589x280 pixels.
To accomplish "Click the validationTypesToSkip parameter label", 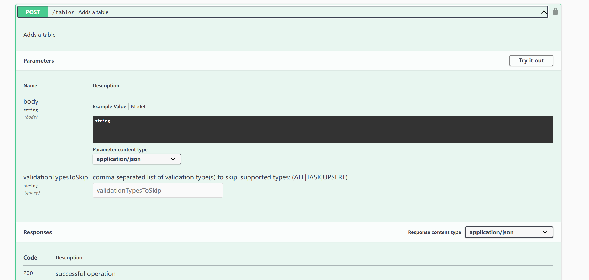I will pos(55,177).
